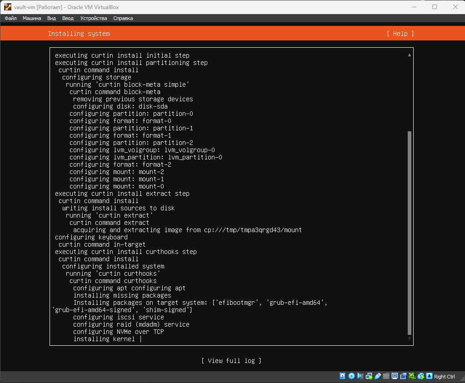Image resolution: width=465 pixels, height=383 pixels.
Task: Click the log scrollbar down arrow
Action: coord(409,338)
